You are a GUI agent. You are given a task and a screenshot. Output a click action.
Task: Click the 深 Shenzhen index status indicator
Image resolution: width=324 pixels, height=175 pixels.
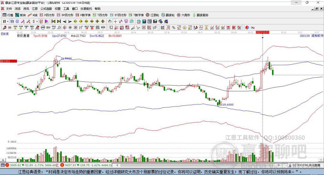(x=63, y=165)
